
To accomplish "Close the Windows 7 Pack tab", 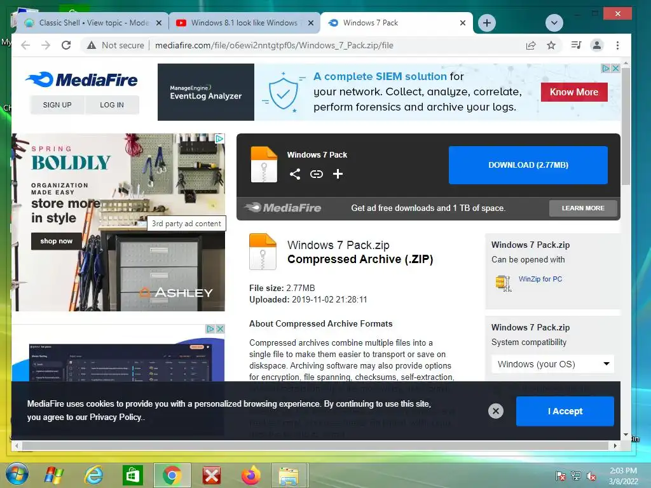I will [x=463, y=23].
